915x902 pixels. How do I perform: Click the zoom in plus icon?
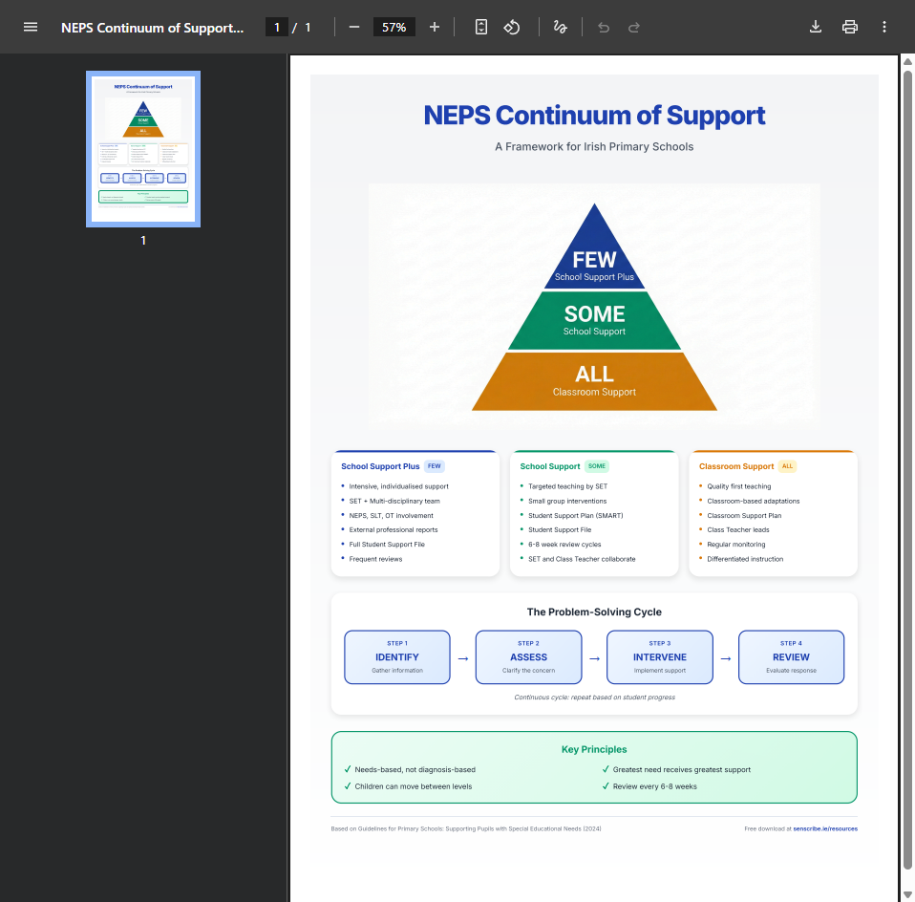click(435, 27)
